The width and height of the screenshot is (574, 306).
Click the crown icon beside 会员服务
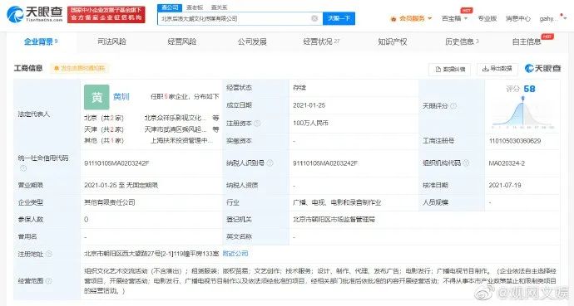(393, 18)
